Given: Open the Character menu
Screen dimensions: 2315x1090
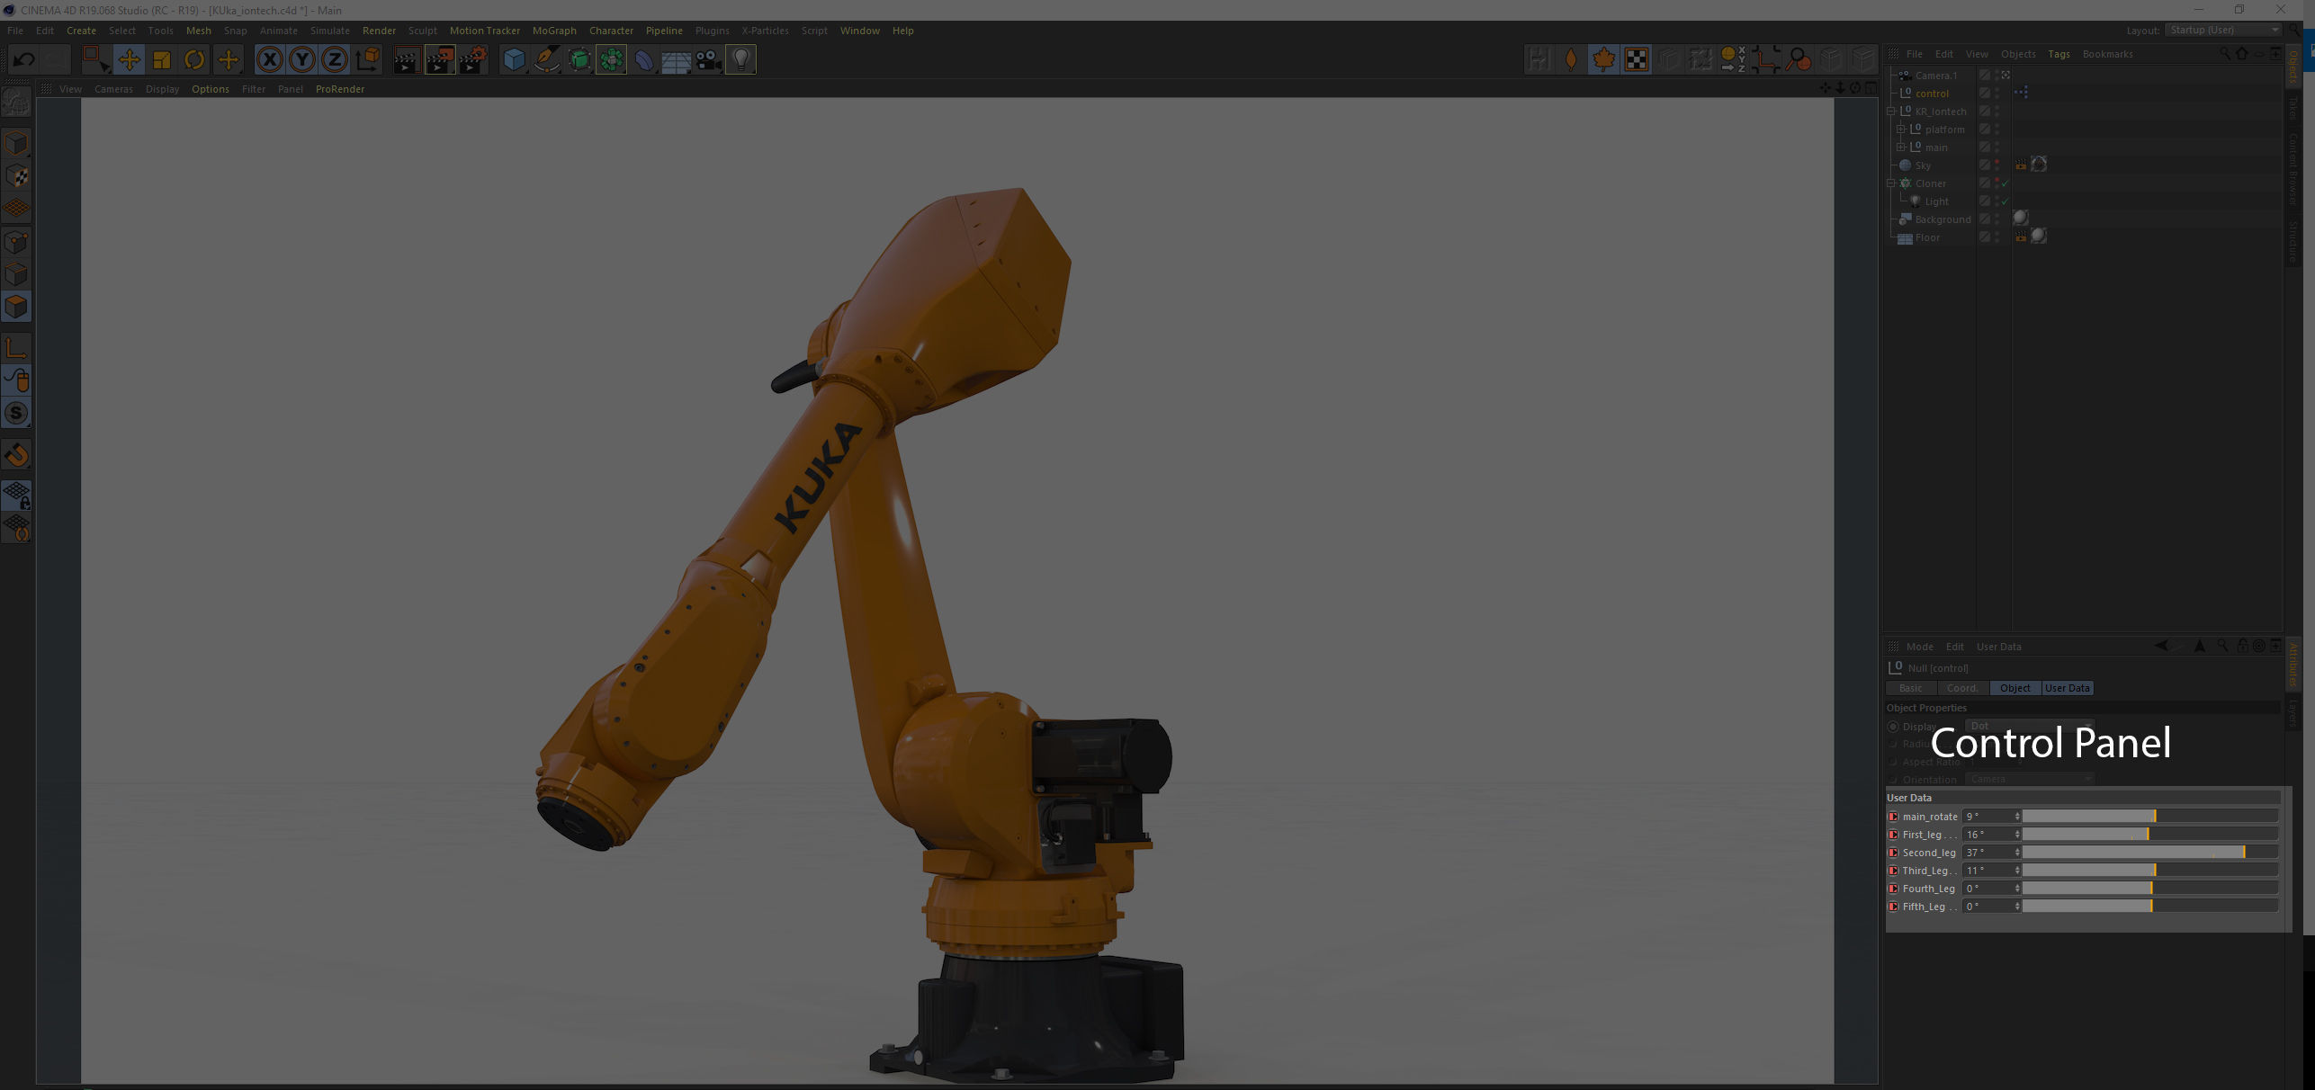Looking at the screenshot, I should tap(611, 31).
